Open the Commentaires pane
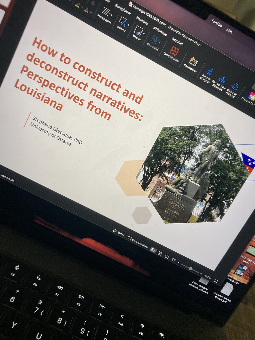Viewport: 255px width, 340px height. coord(138,242)
